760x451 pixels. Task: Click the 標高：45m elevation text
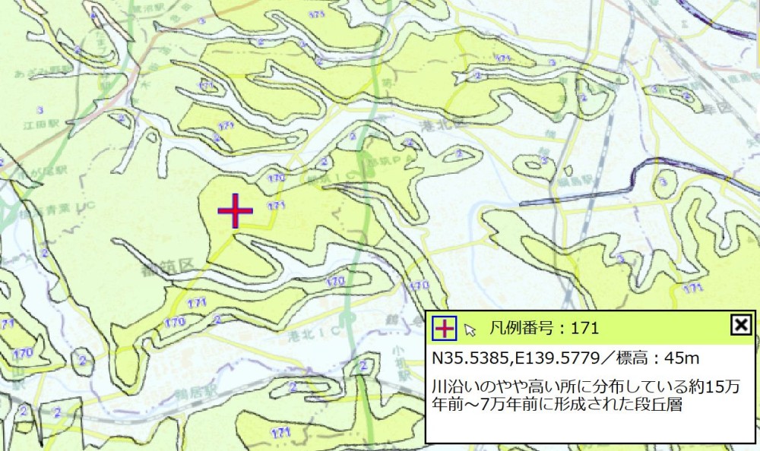(667, 358)
